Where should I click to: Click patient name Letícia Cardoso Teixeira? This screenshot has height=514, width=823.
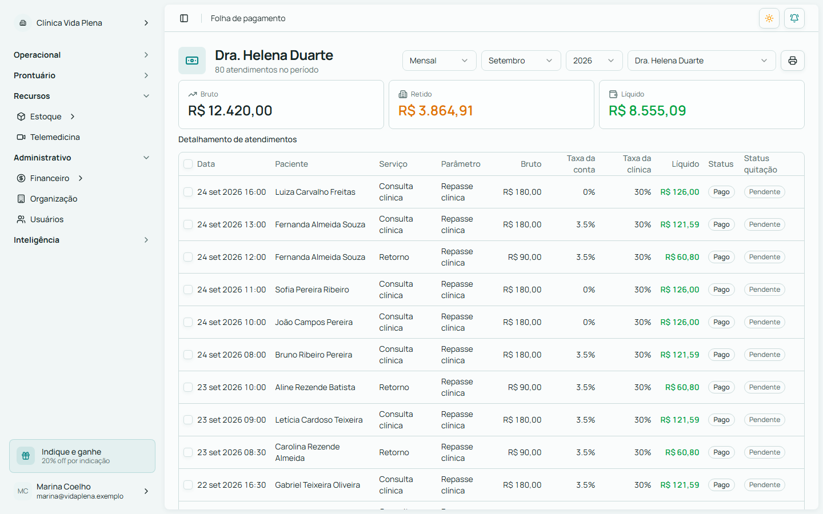pyautogui.click(x=319, y=420)
